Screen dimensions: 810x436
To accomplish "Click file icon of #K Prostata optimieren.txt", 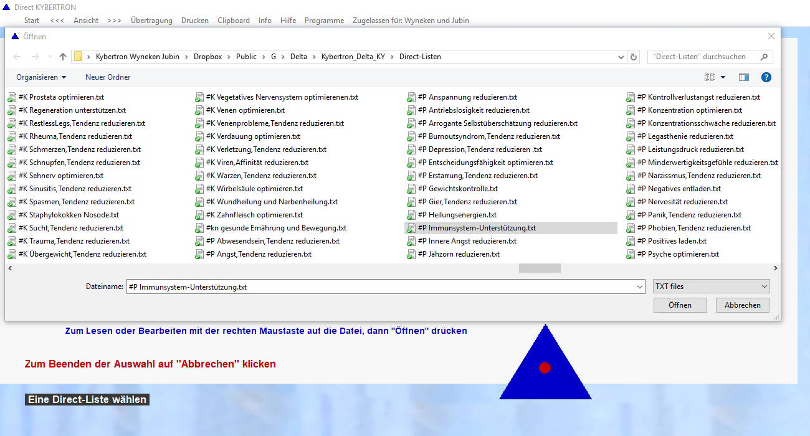I will [12, 98].
